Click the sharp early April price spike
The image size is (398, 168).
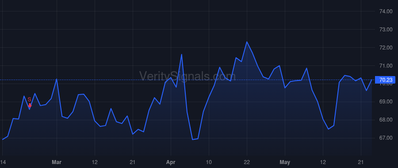coord(181,54)
